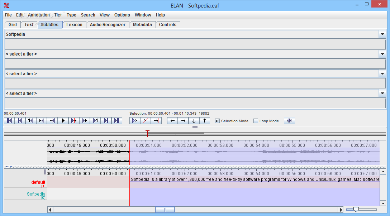
Task: Open the Controls tab
Action: coord(168,25)
